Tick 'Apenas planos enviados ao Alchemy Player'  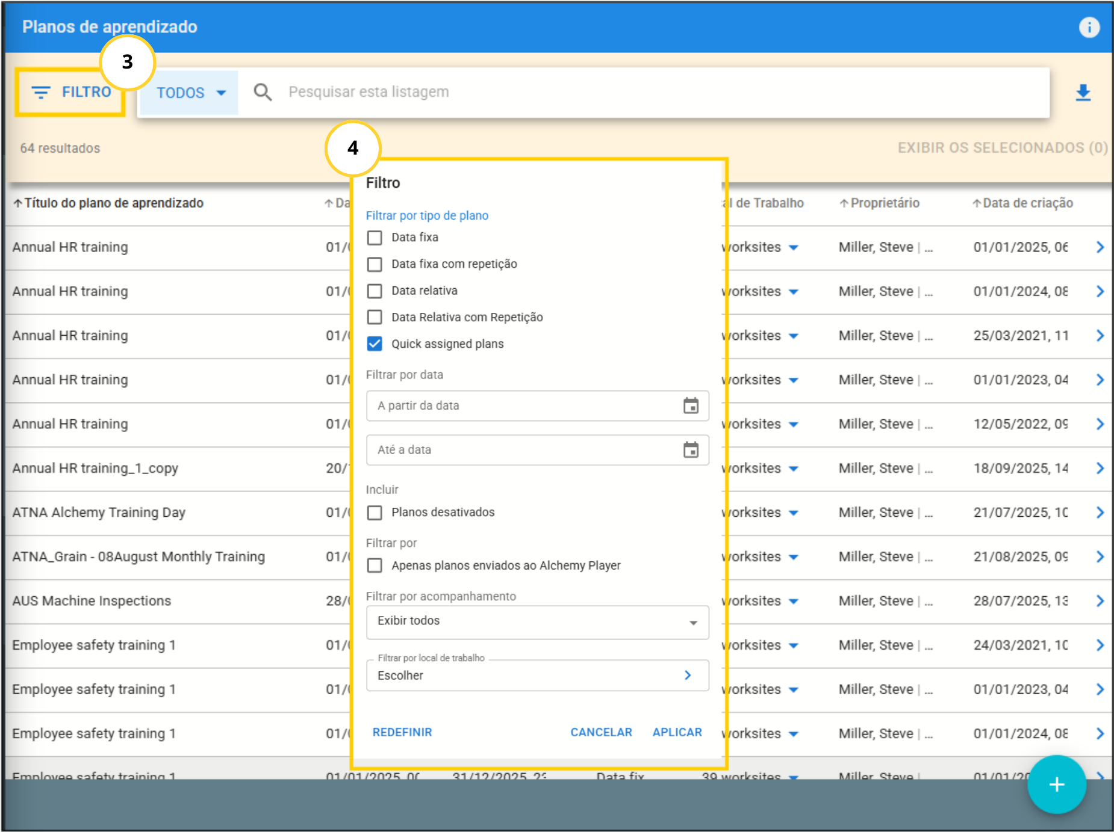(x=375, y=565)
